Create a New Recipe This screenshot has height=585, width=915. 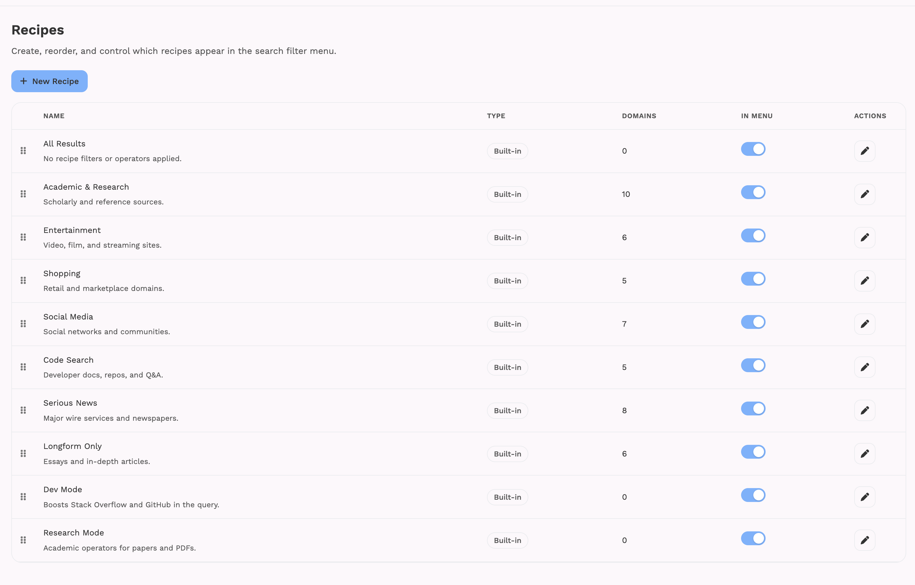[x=50, y=81]
